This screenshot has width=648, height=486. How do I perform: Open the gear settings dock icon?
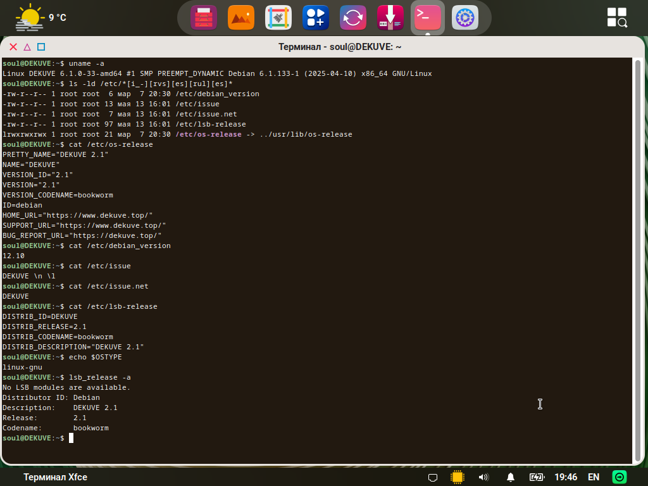tap(465, 17)
